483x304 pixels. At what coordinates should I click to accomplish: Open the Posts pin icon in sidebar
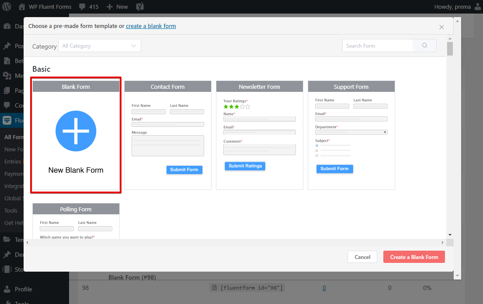[7, 46]
